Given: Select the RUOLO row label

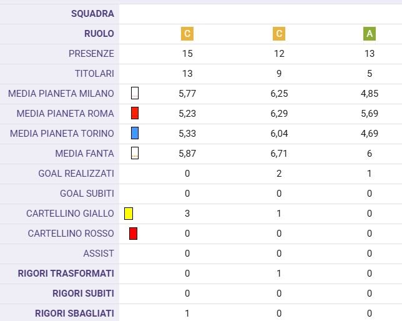Looking at the screenshot, I should (x=99, y=34).
